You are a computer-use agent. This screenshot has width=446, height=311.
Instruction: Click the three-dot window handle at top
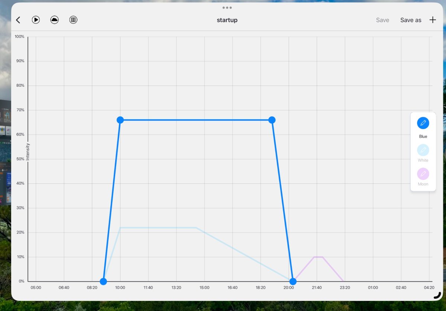tap(227, 7)
